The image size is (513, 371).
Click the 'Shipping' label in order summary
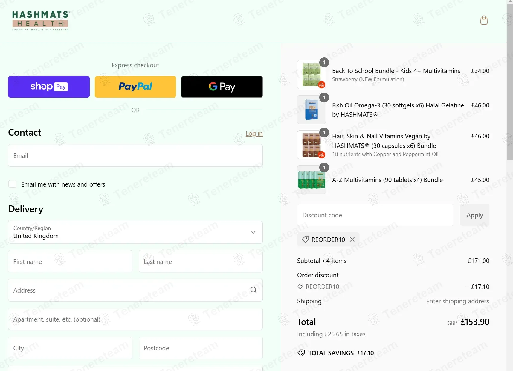[309, 301]
